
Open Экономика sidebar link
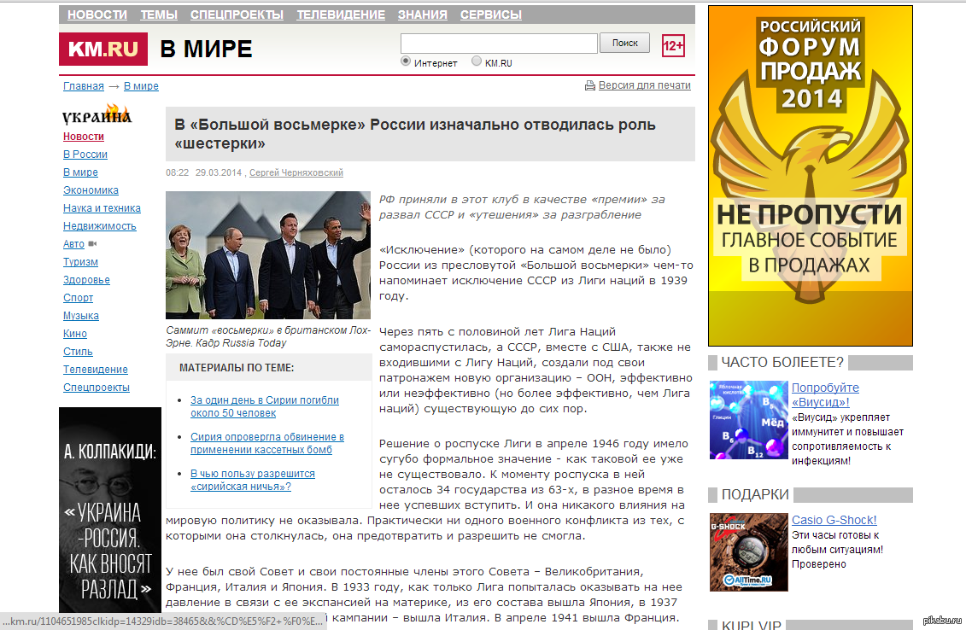[x=91, y=190]
